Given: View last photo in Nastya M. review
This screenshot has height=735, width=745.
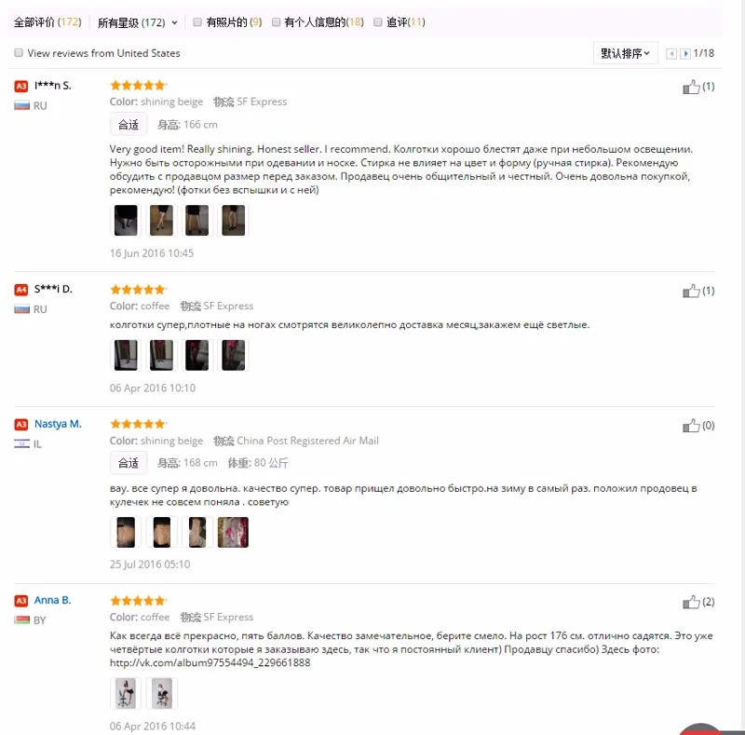Looking at the screenshot, I should pyautogui.click(x=233, y=533).
